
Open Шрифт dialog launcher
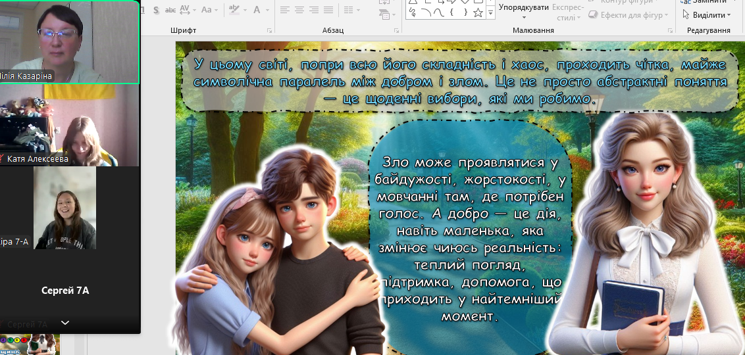(x=269, y=31)
